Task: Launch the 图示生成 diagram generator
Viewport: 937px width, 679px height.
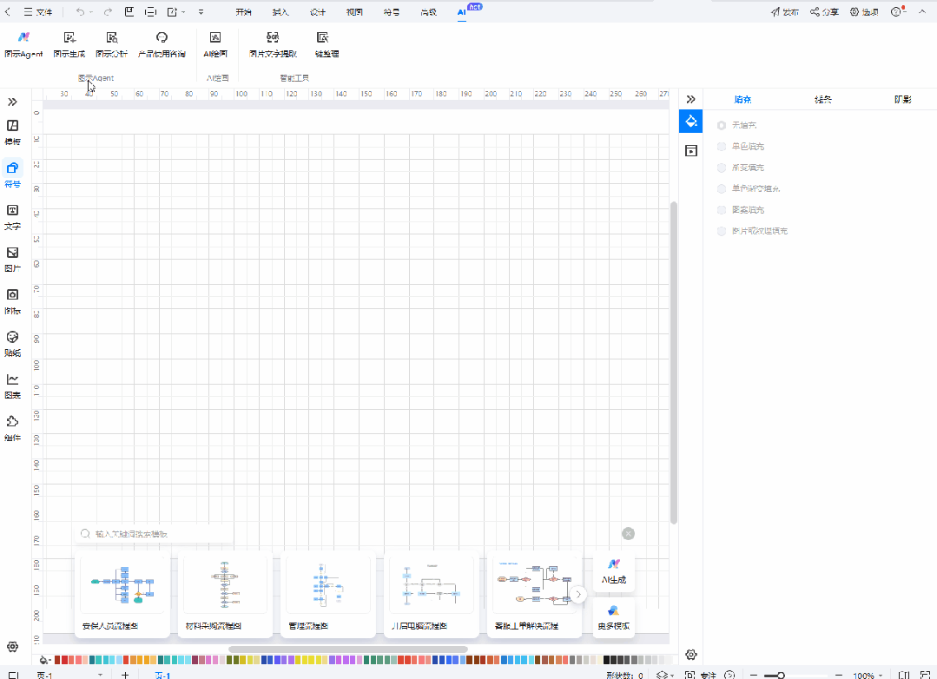Action: coord(69,45)
